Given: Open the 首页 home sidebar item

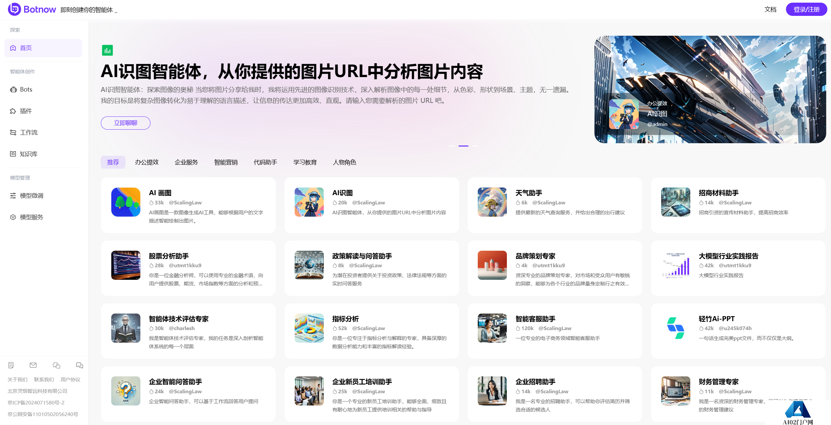Looking at the screenshot, I should [43, 48].
